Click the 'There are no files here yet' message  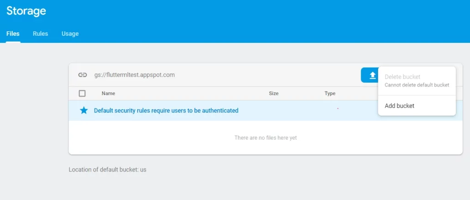[266, 138]
